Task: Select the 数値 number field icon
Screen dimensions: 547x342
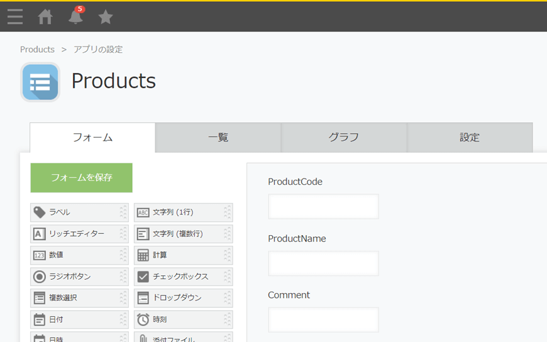Action: coord(39,255)
